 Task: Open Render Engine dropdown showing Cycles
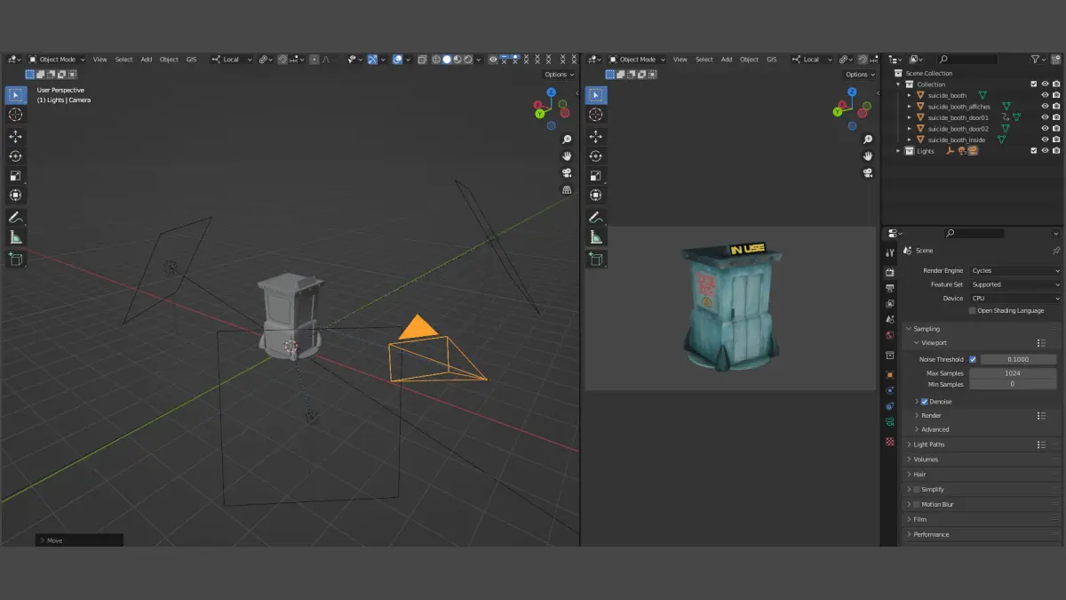1014,270
